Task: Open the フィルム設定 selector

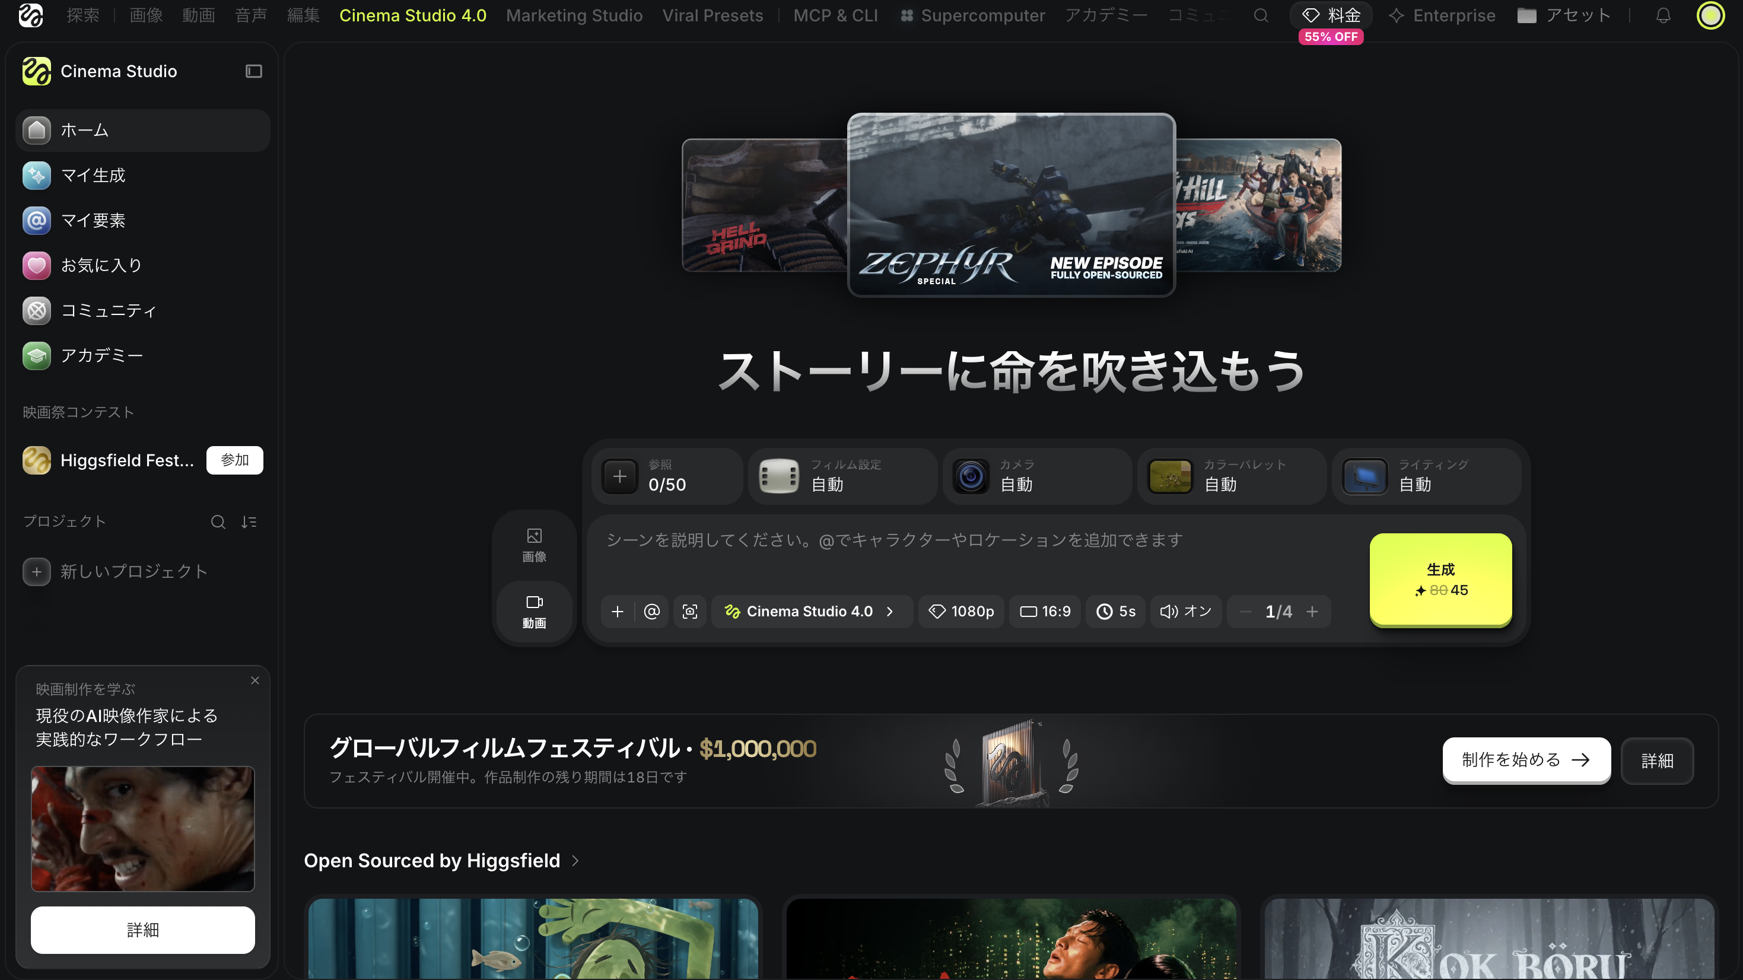Action: pos(842,476)
